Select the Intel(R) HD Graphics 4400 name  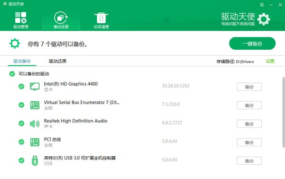point(71,84)
